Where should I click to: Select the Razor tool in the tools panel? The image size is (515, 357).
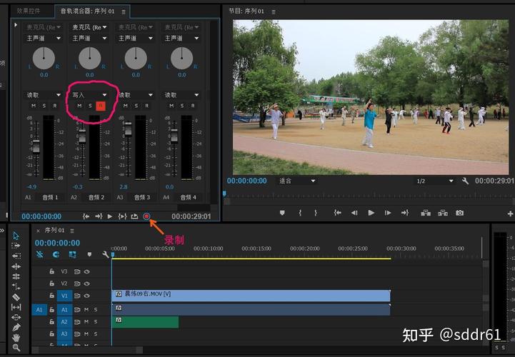tap(16, 297)
